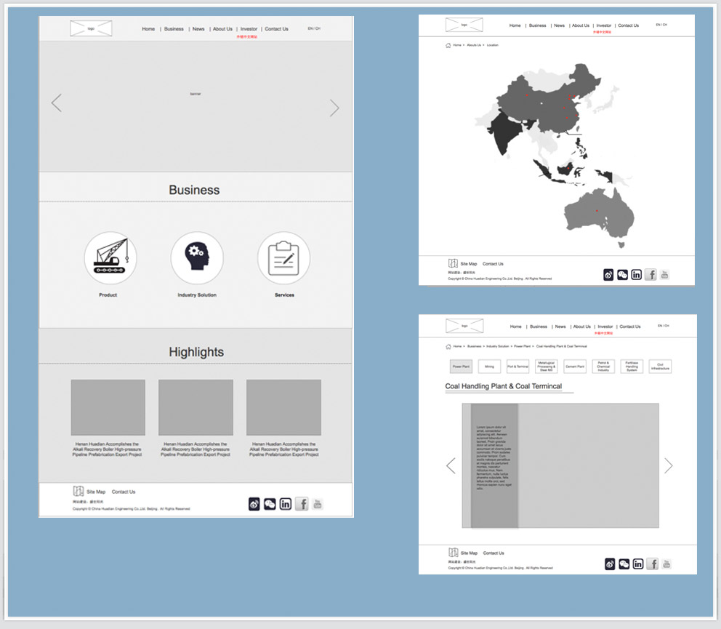Click Site Map link in Coal Handling footer
Viewport: 721px width, 629px height.
469,553
